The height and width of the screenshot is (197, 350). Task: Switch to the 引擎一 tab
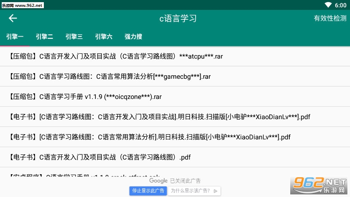[15, 37]
